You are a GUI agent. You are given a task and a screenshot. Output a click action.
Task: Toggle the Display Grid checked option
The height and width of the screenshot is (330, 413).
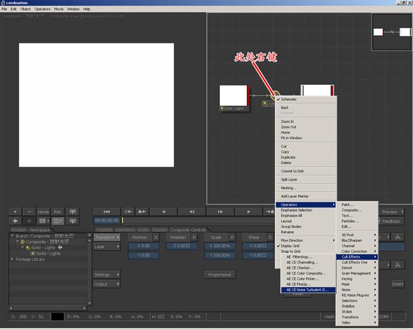306,246
